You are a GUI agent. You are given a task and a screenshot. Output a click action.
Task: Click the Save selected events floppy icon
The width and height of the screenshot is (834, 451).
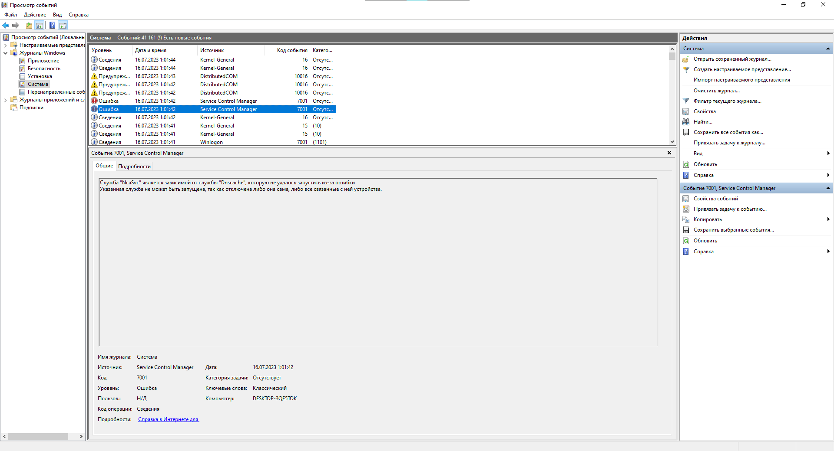click(x=686, y=230)
